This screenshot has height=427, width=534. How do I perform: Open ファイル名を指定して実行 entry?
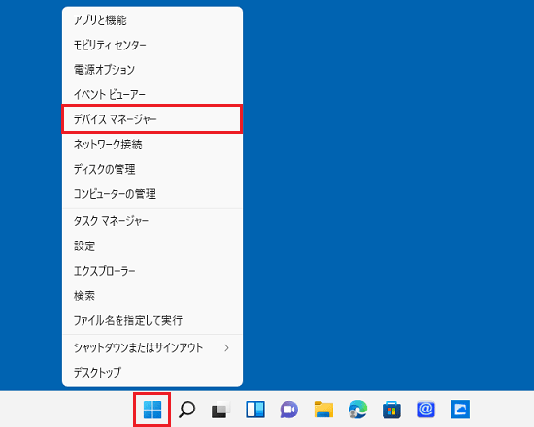[x=152, y=320]
